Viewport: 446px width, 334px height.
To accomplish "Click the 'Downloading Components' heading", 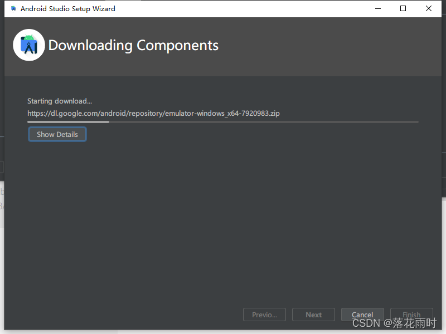I will click(x=133, y=46).
